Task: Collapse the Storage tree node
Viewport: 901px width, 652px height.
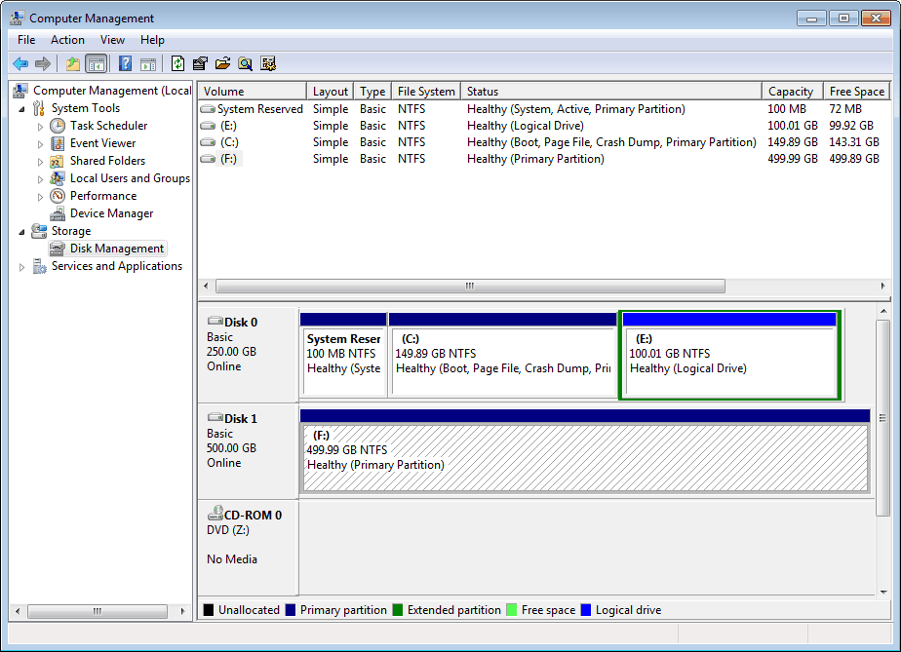Action: pyautogui.click(x=21, y=232)
